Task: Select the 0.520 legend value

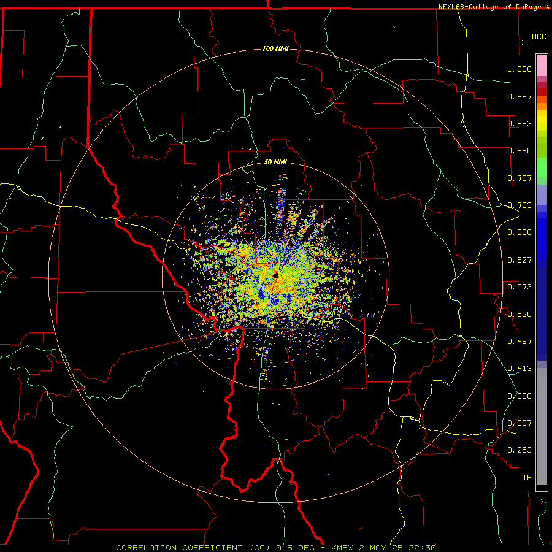Action: click(519, 315)
